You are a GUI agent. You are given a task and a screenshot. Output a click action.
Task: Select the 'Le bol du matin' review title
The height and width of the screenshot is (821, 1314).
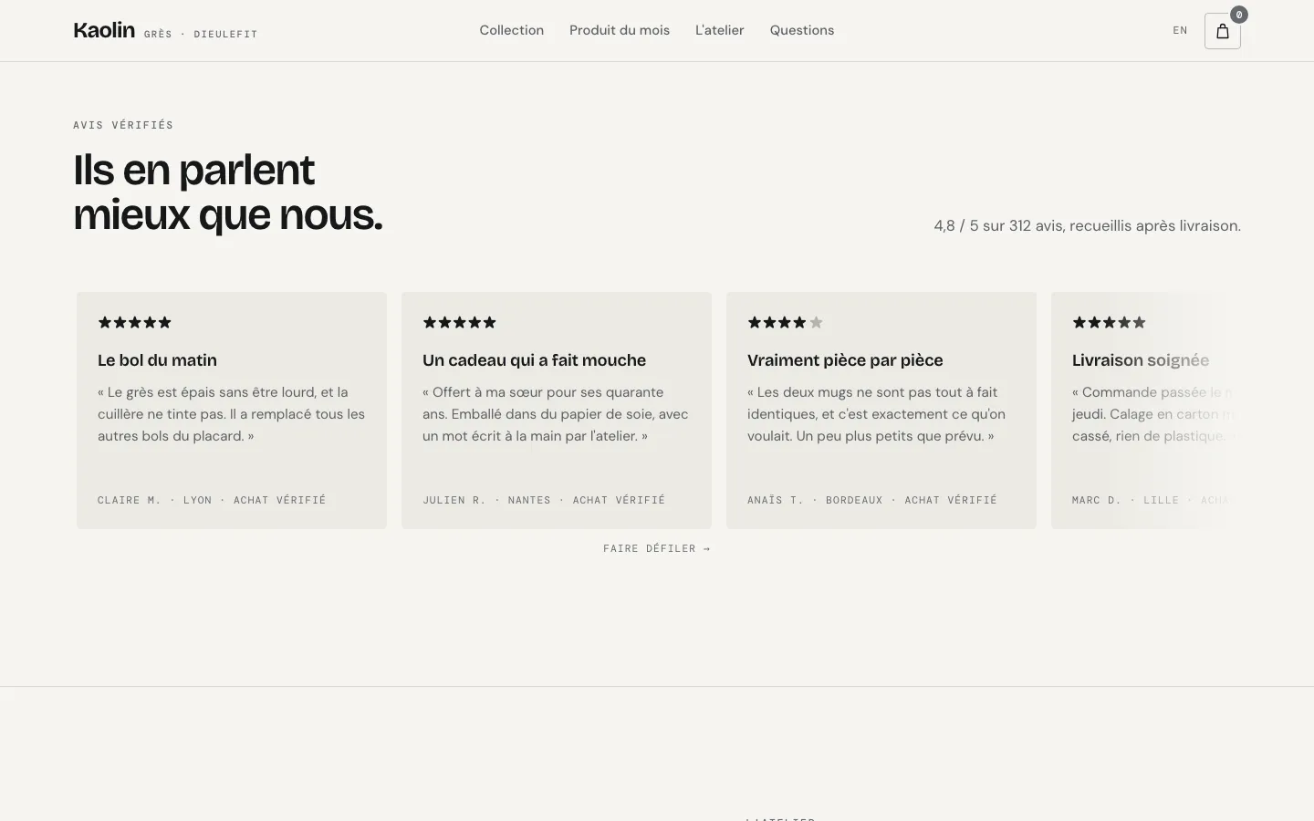click(157, 360)
